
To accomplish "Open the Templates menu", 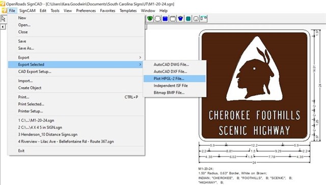I will tap(128, 11).
